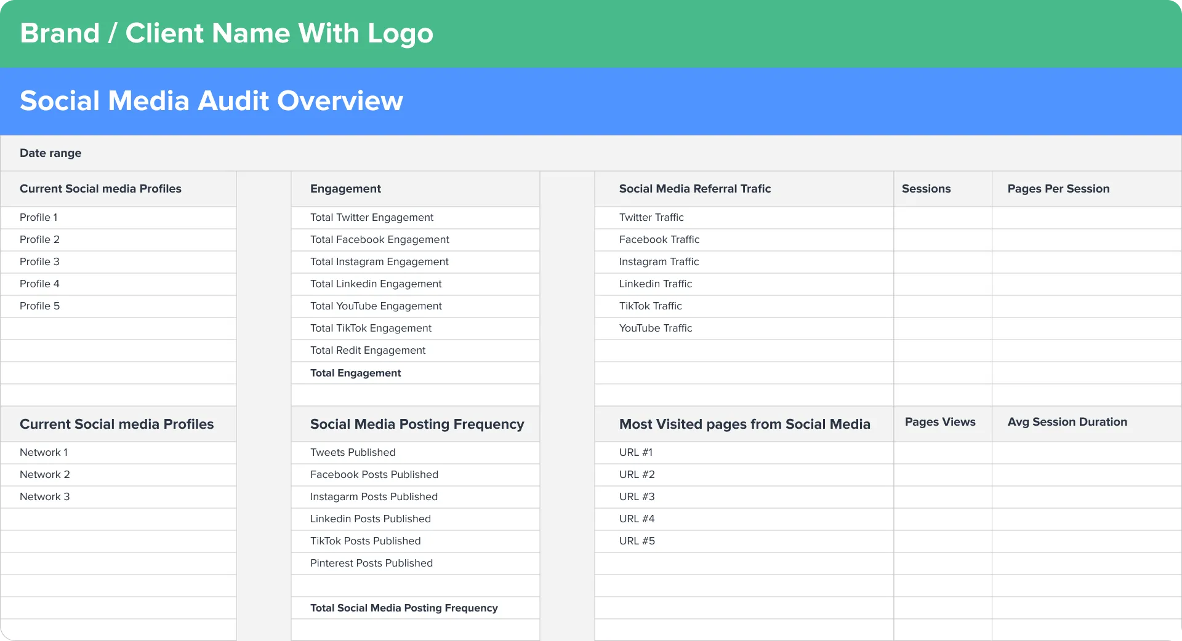
Task: Select the Avg Session Duration column header
Action: [1067, 422]
